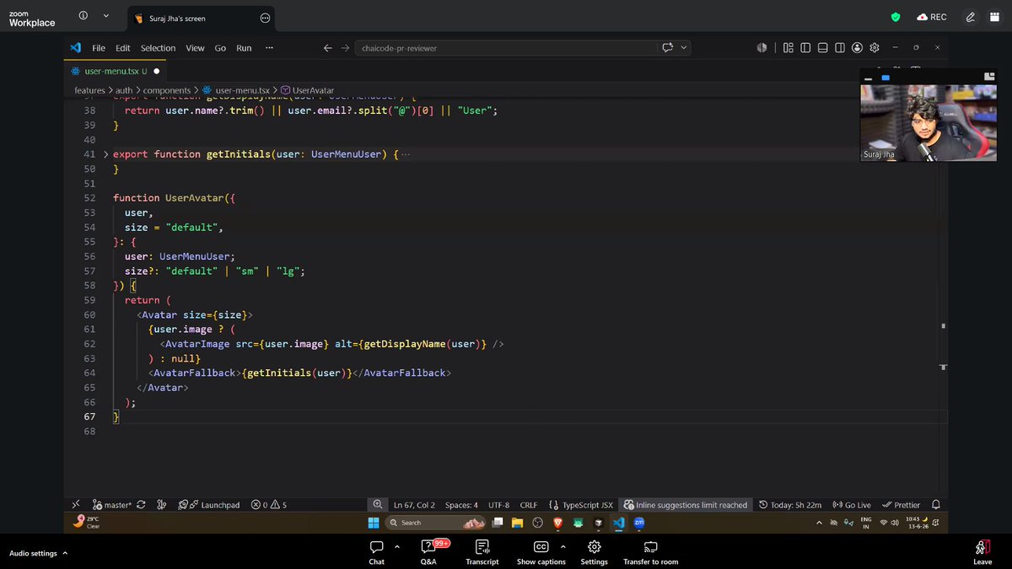Click the auth breadcrumb

point(124,90)
